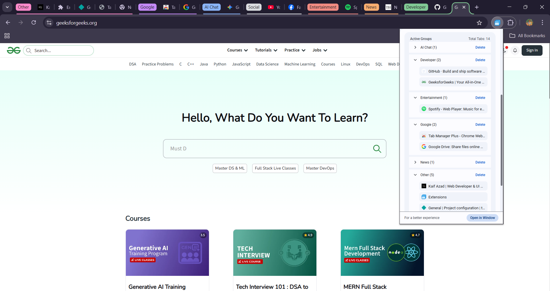Bookmark the page using the star icon
Image resolution: width=550 pixels, height=291 pixels.
479,23
